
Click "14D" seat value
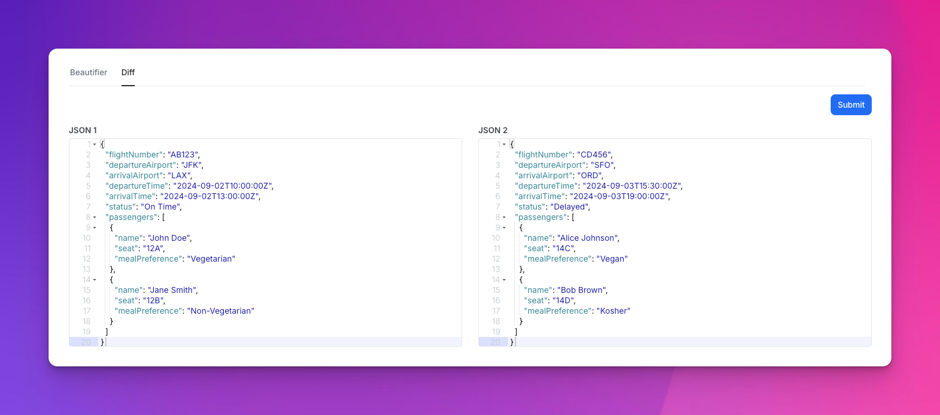563,300
